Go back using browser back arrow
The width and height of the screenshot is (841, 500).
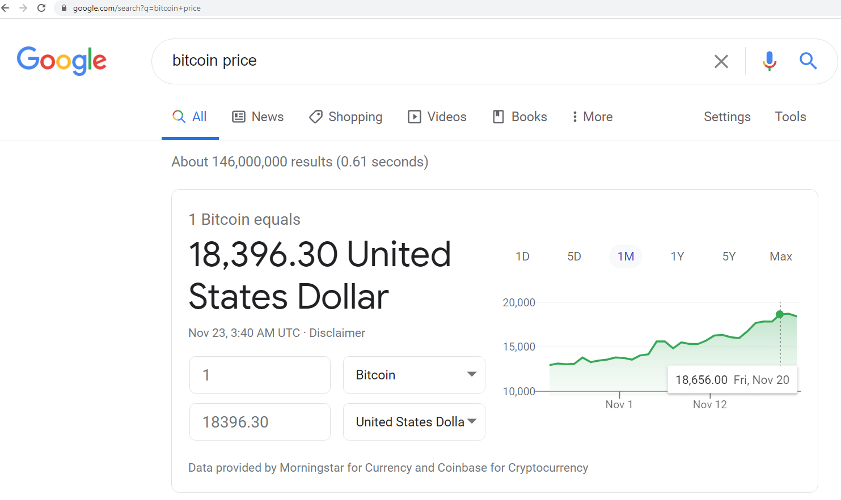pyautogui.click(x=6, y=8)
